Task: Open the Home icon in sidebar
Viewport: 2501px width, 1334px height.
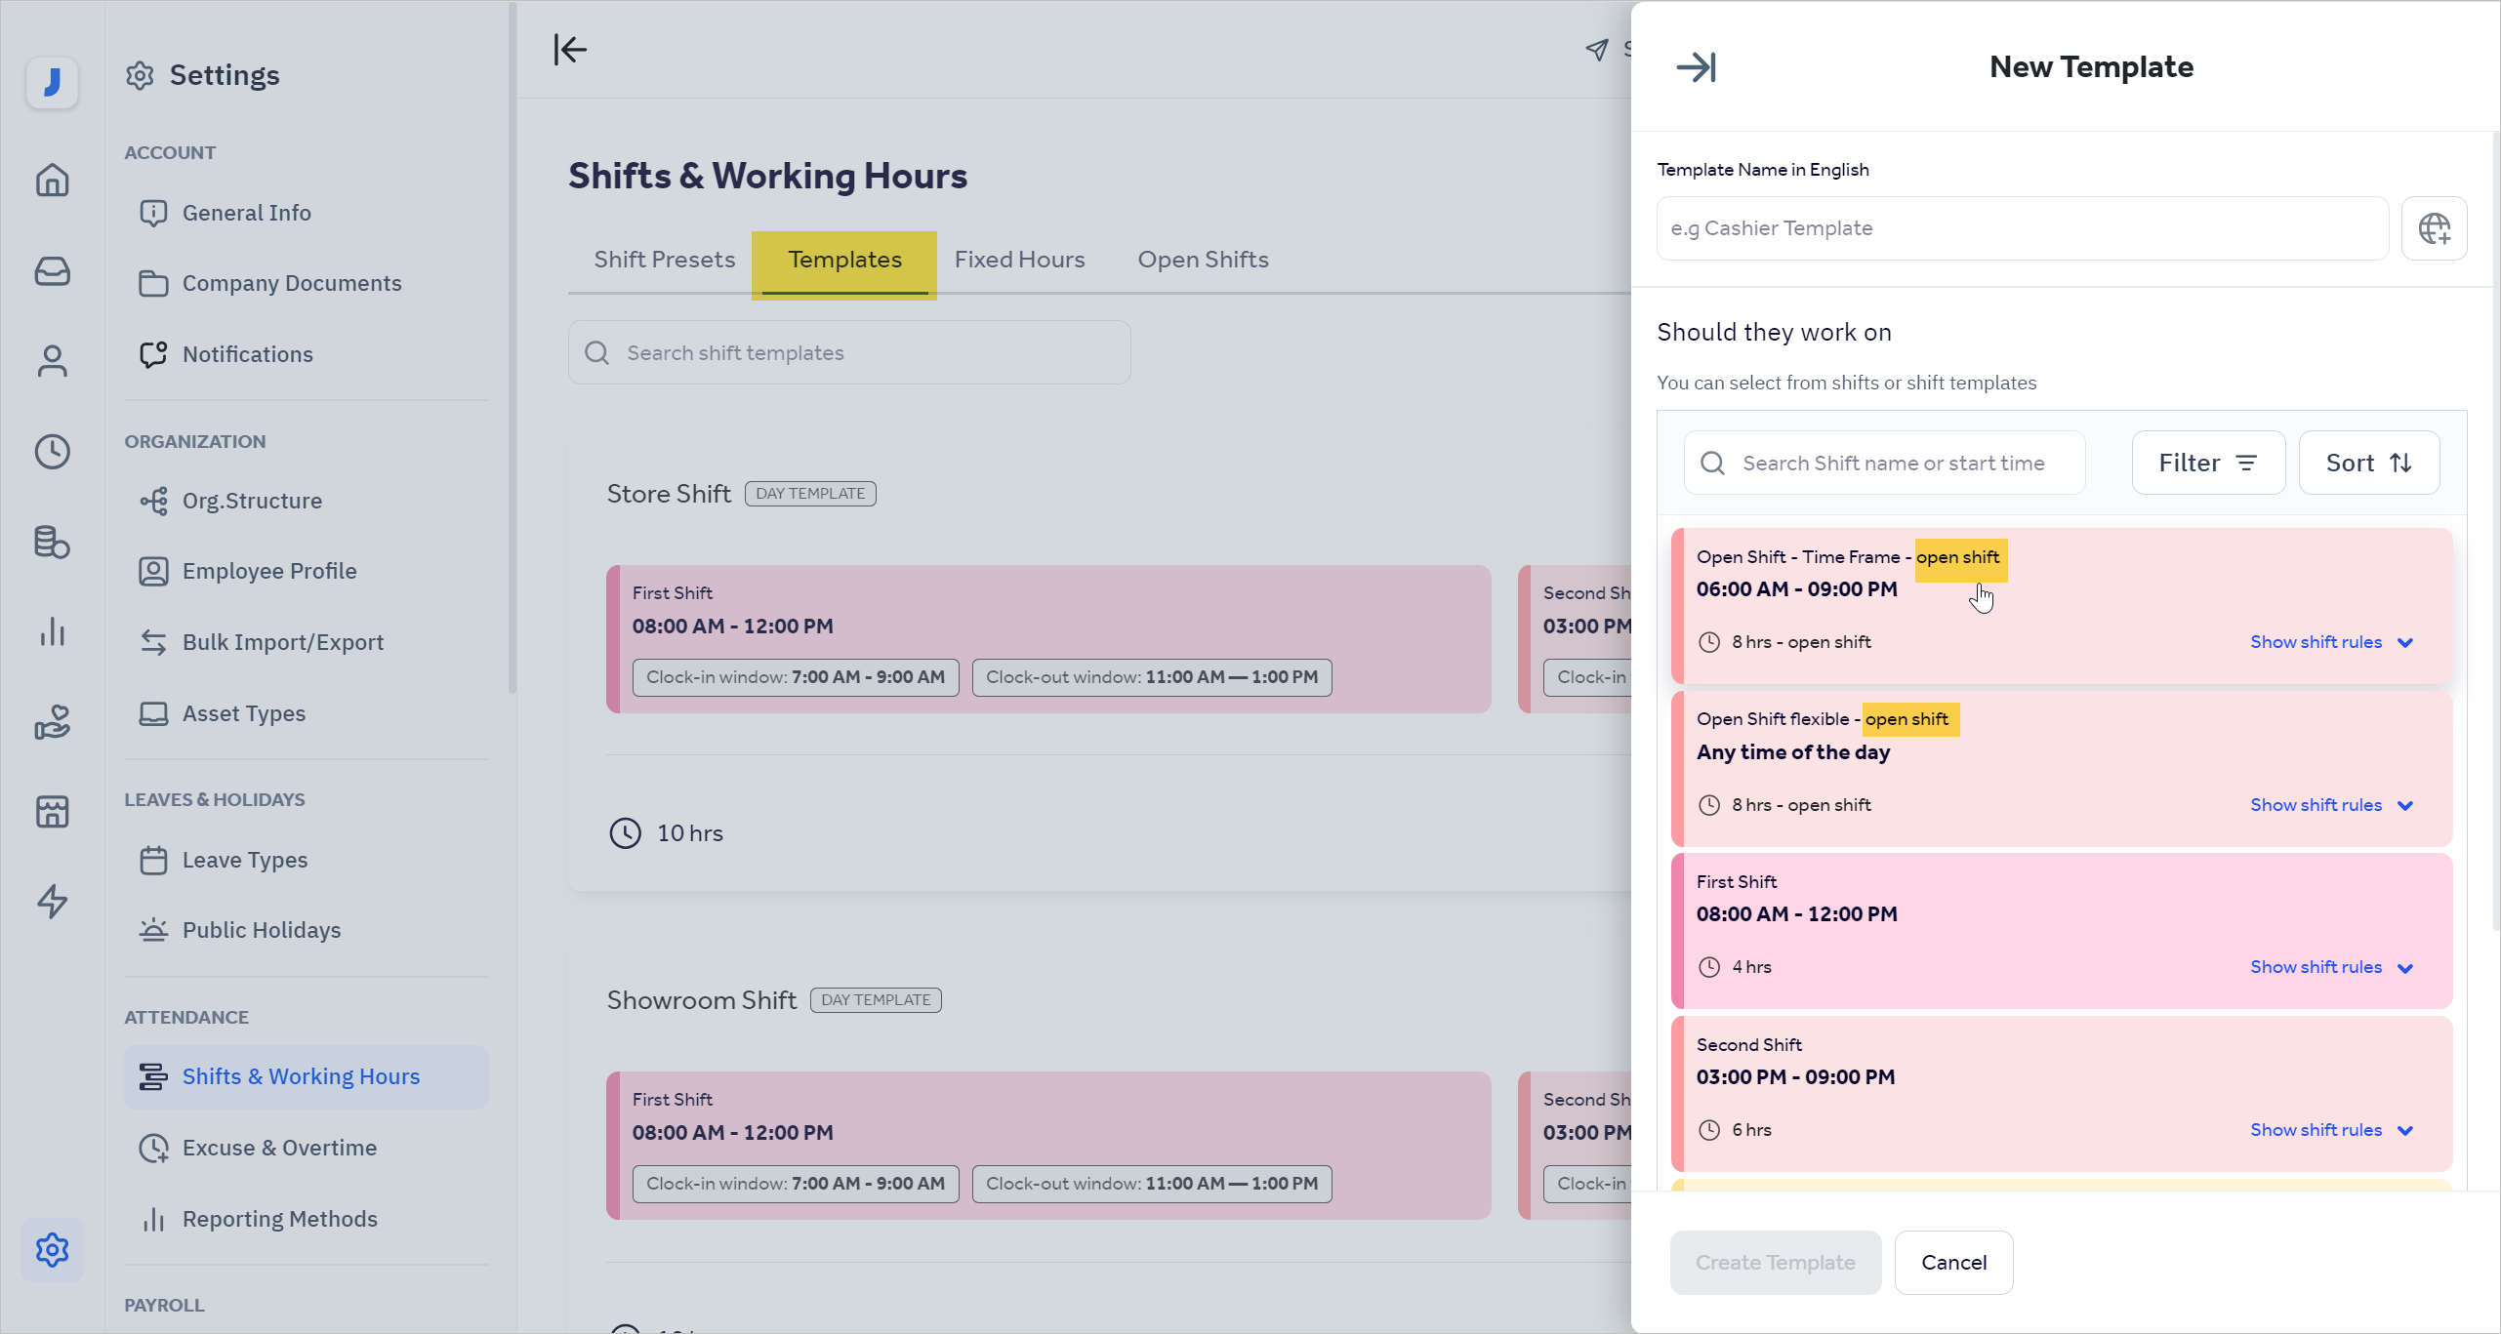Action: pos(52,181)
